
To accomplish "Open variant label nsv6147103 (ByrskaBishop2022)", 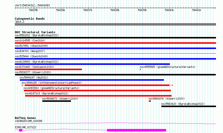I will [x=47, y=93].
